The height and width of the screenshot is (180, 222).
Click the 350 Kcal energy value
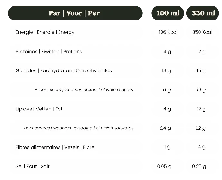(x=202, y=32)
